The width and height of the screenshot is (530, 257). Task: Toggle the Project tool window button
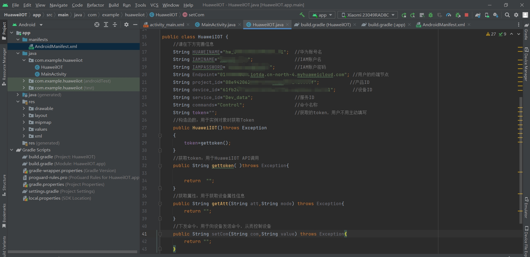coord(4,31)
